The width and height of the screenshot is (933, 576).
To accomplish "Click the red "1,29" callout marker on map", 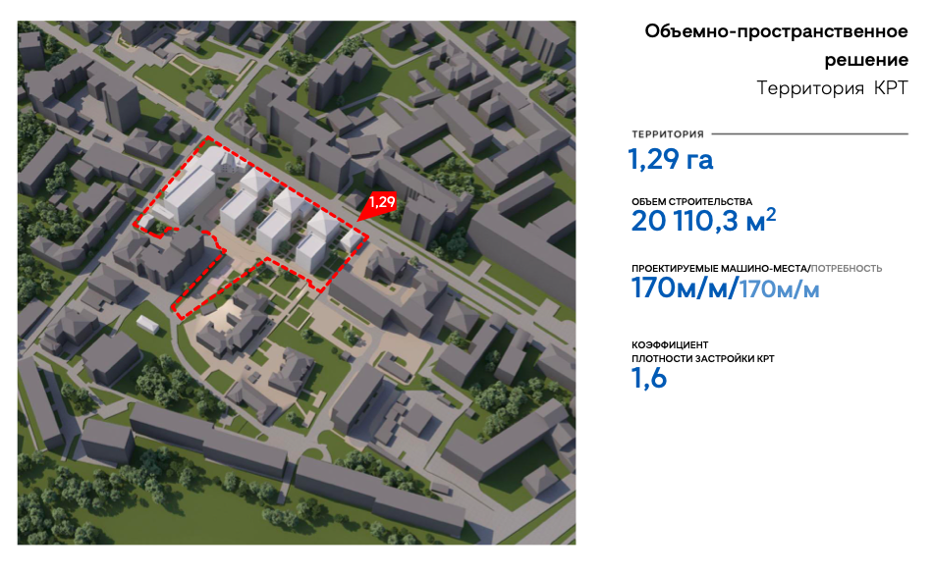I will tap(380, 203).
